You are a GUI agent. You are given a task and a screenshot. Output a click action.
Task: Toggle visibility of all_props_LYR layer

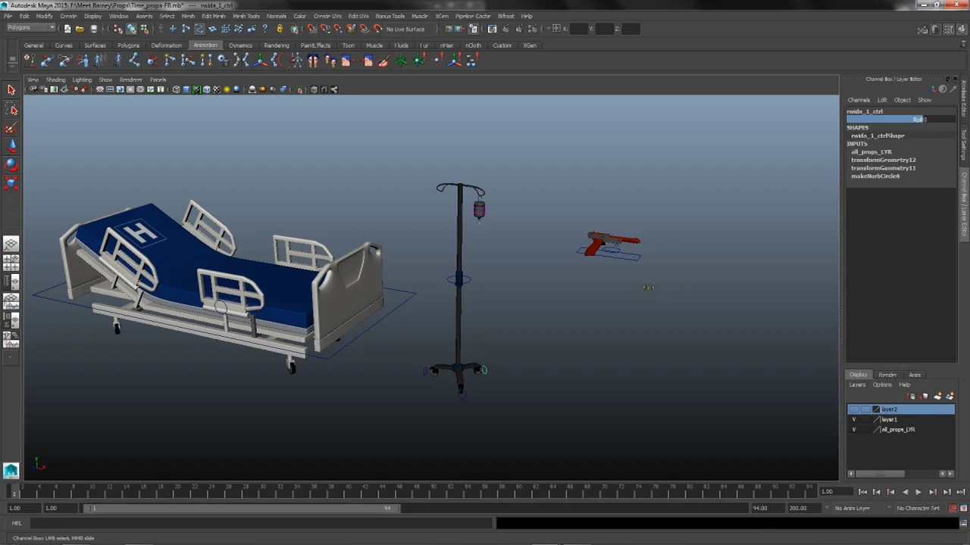coord(854,429)
